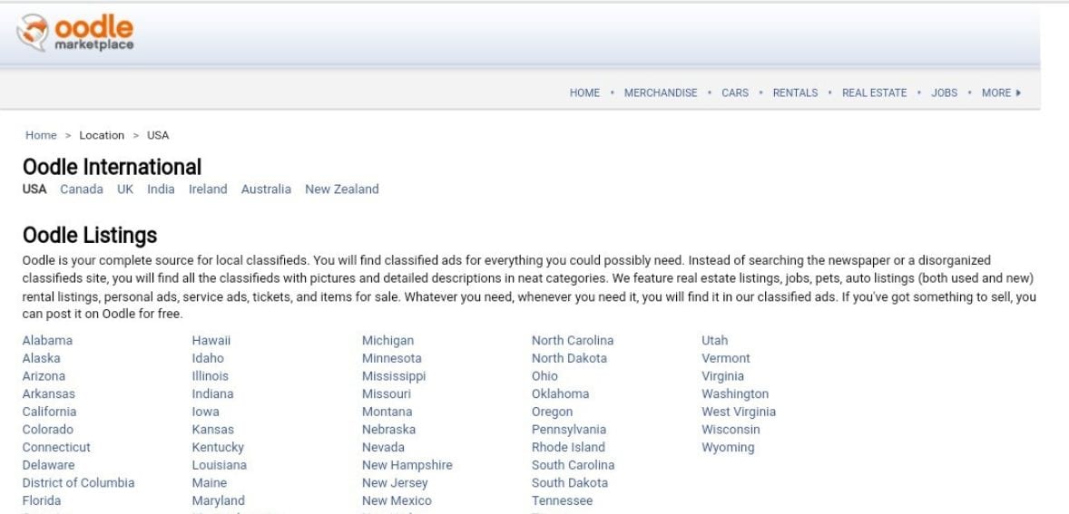Open Colorado listings
Viewport: 1069px width, 514px height.
pyautogui.click(x=48, y=429)
